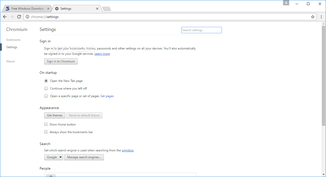Click the Get themes button
Screen dimensions: 326x177
pyautogui.click(x=55, y=115)
